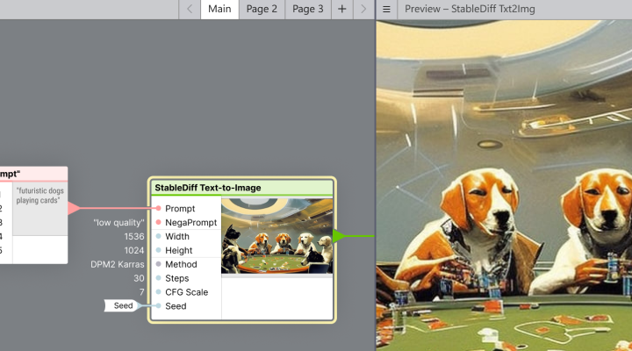Click the NegaPrompt input port dot
Screen dimensions: 632x351
click(x=158, y=223)
